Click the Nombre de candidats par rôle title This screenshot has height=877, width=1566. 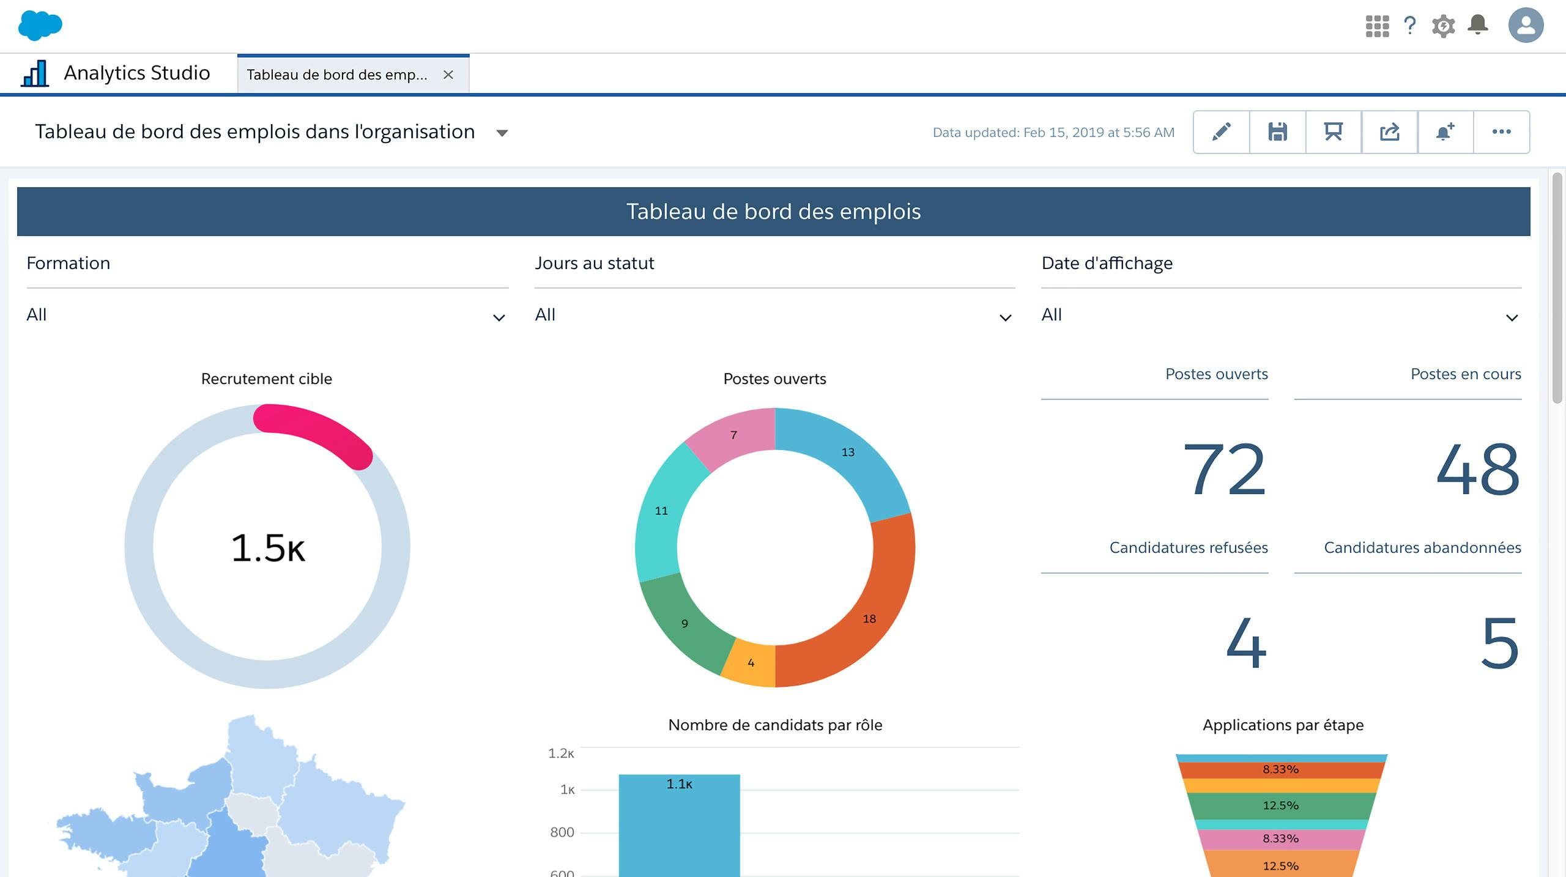click(x=775, y=725)
